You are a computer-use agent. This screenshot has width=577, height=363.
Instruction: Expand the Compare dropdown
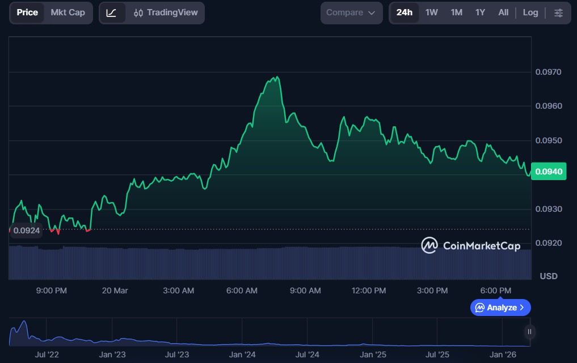(x=351, y=12)
